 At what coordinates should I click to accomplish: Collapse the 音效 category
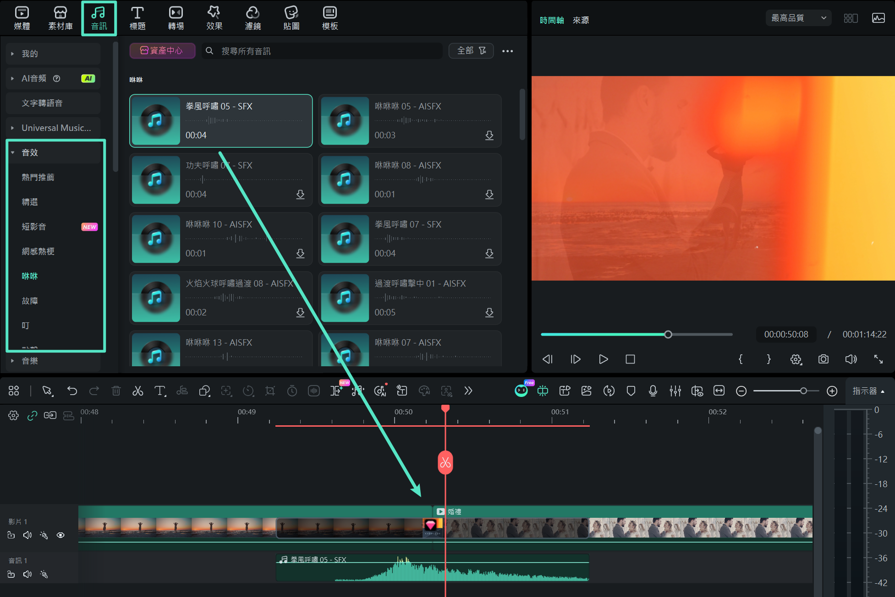[13, 152]
